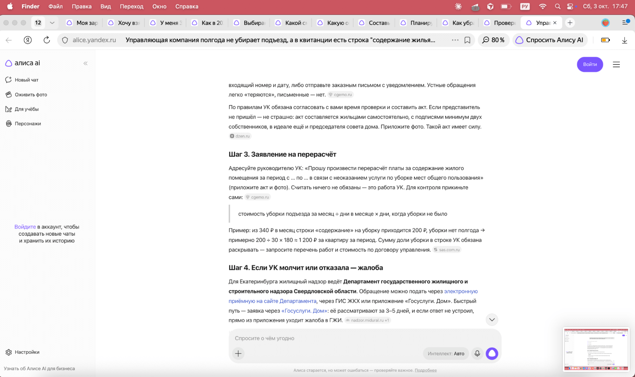Viewport: 635px width, 377px height.
Task: Open the hamburger menu near Войти
Action: point(616,64)
